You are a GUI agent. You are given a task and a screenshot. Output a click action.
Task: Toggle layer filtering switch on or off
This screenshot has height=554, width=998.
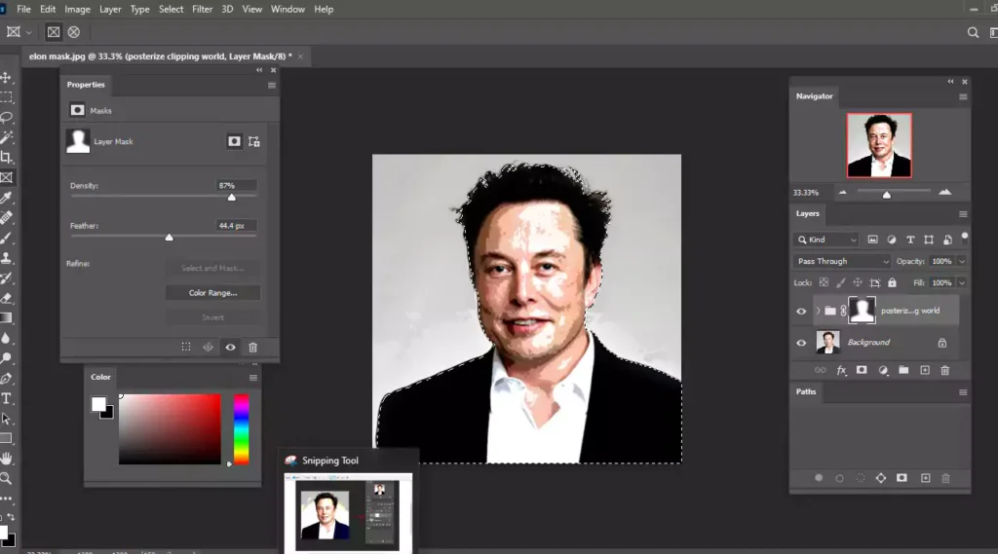tap(965, 237)
